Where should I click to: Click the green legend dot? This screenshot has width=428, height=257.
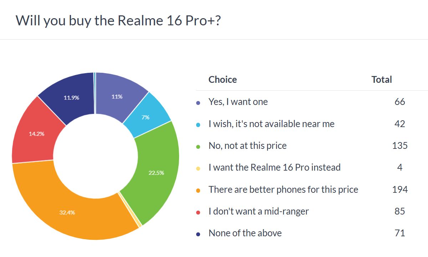198,146
